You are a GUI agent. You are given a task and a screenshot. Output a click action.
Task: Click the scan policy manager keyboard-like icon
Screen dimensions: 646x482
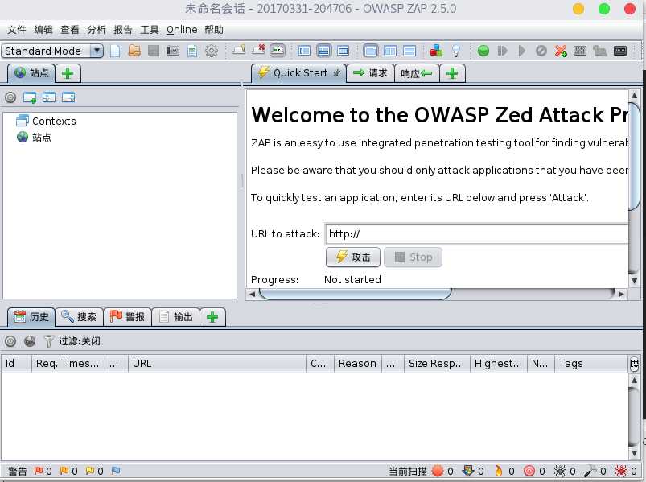[x=580, y=51]
